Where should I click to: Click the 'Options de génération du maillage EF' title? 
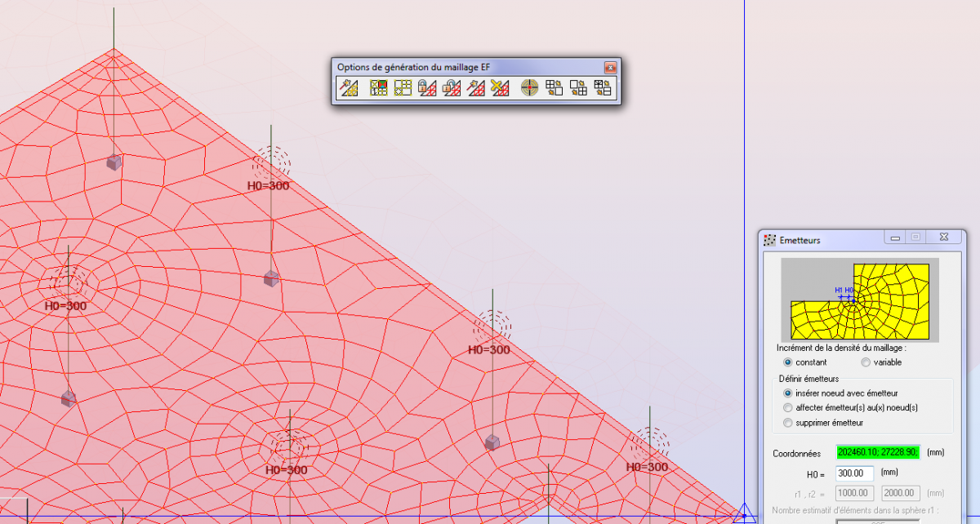413,67
